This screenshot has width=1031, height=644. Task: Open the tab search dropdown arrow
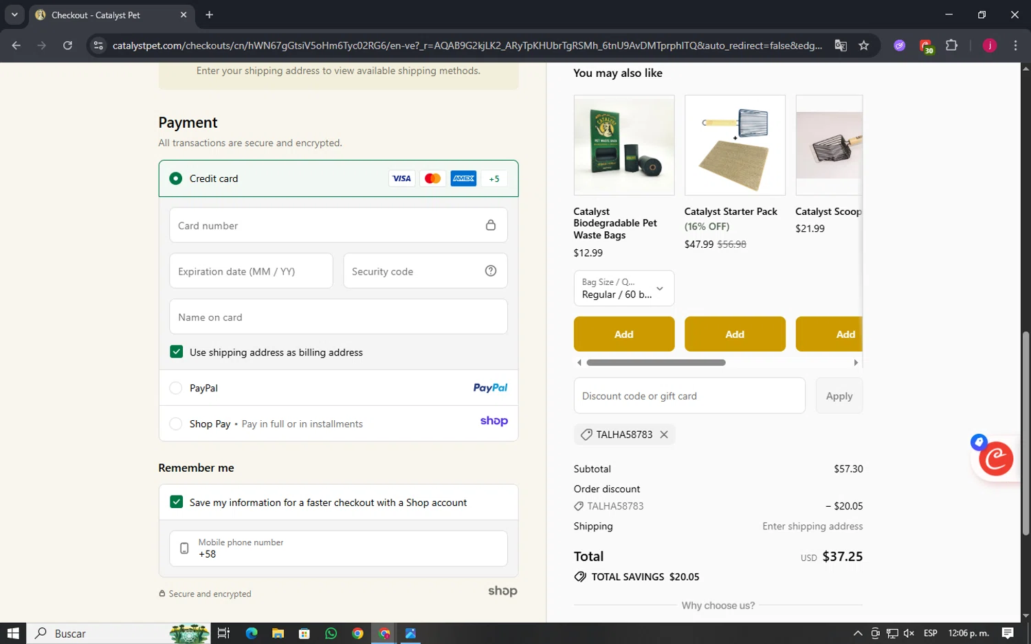coord(14,14)
